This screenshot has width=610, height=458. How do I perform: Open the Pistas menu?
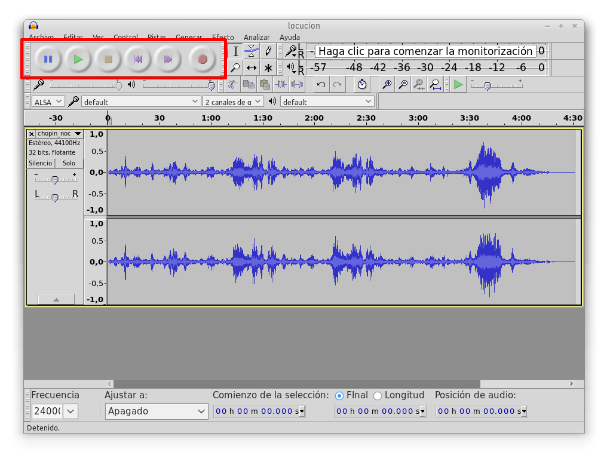pos(157,38)
